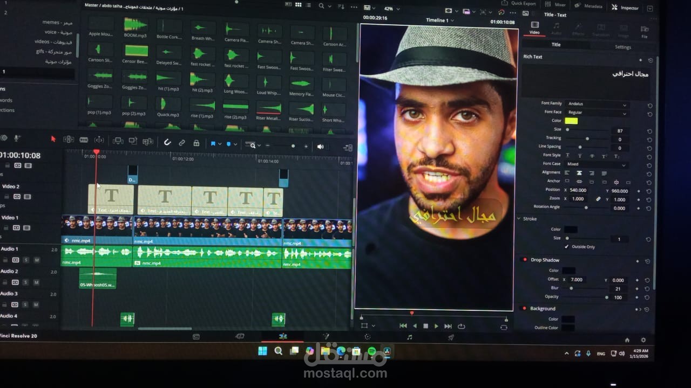Click the media pool search magnifier icon

tap(321, 6)
